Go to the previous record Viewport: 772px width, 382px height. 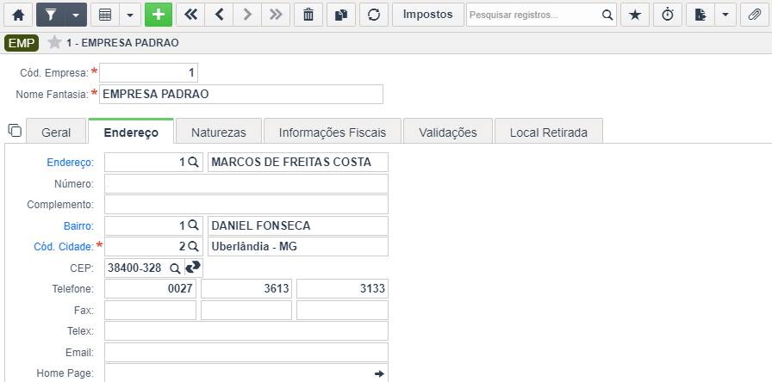219,15
